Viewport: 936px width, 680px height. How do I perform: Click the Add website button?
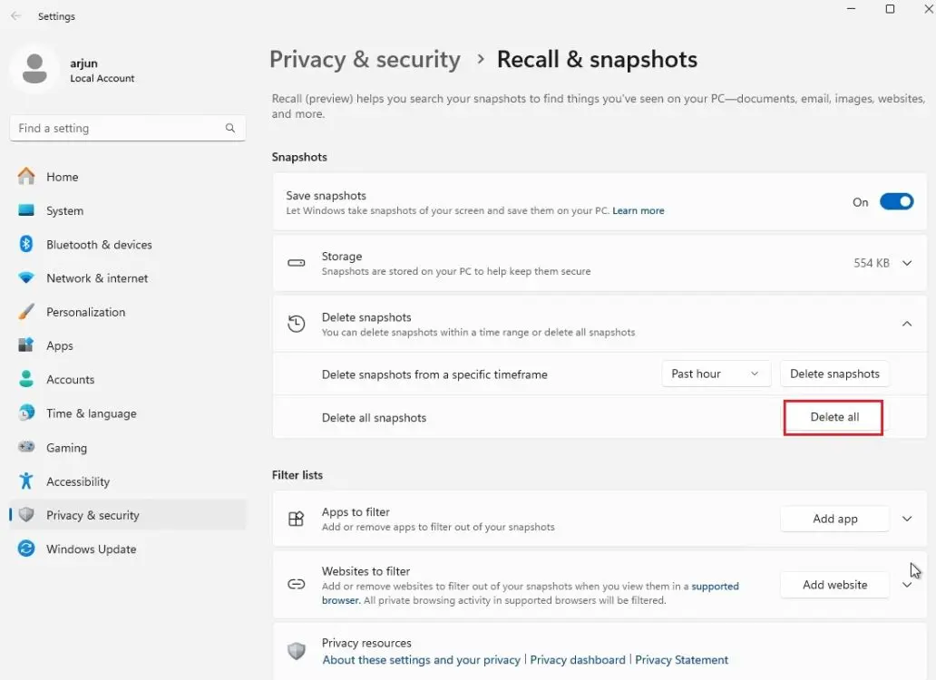coord(834,585)
